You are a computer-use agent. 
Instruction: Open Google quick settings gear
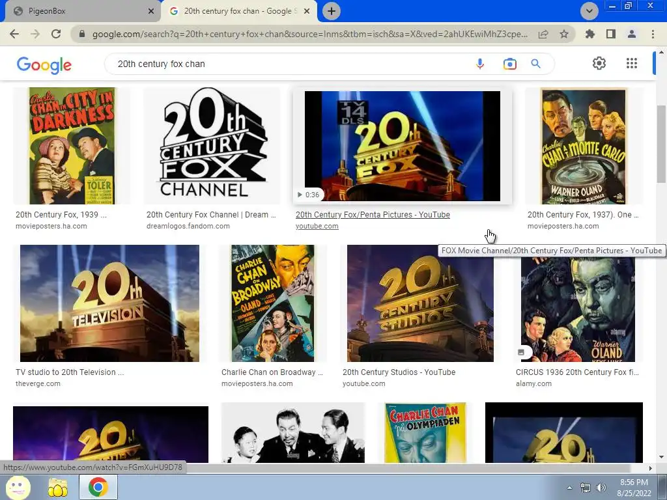[x=599, y=63]
